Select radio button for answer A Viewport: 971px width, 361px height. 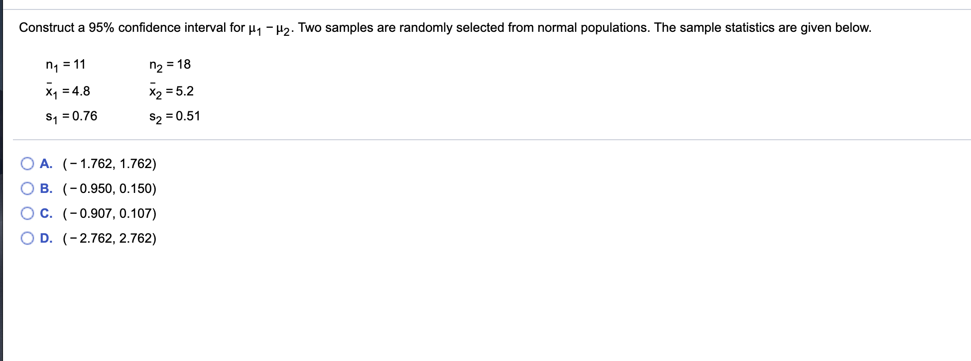(x=27, y=163)
